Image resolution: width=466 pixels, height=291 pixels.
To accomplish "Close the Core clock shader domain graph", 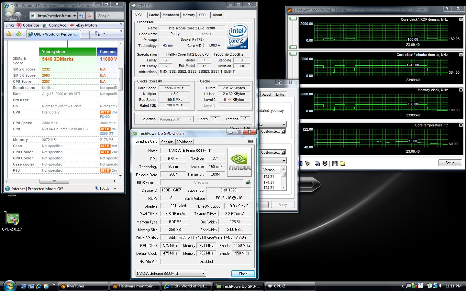I will coord(461,55).
